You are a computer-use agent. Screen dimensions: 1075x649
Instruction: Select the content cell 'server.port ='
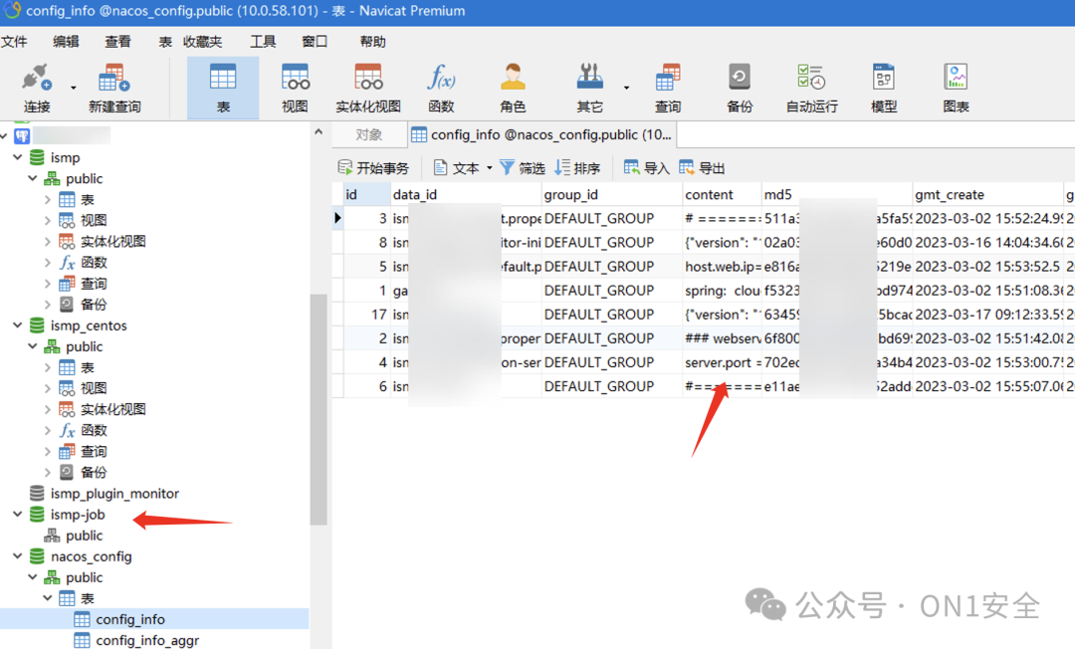[722, 362]
